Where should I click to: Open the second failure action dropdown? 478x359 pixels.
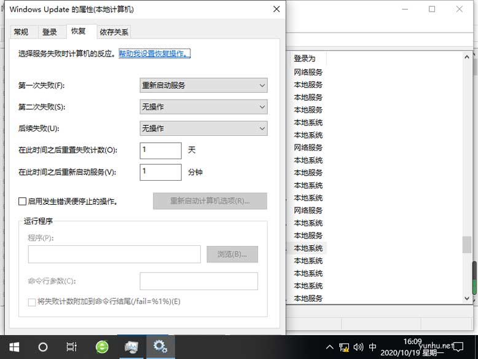pos(203,107)
